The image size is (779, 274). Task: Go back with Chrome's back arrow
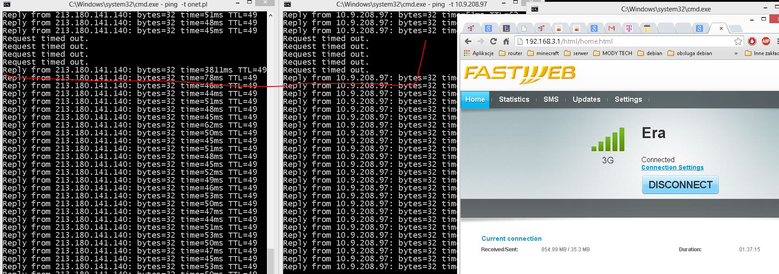point(468,42)
